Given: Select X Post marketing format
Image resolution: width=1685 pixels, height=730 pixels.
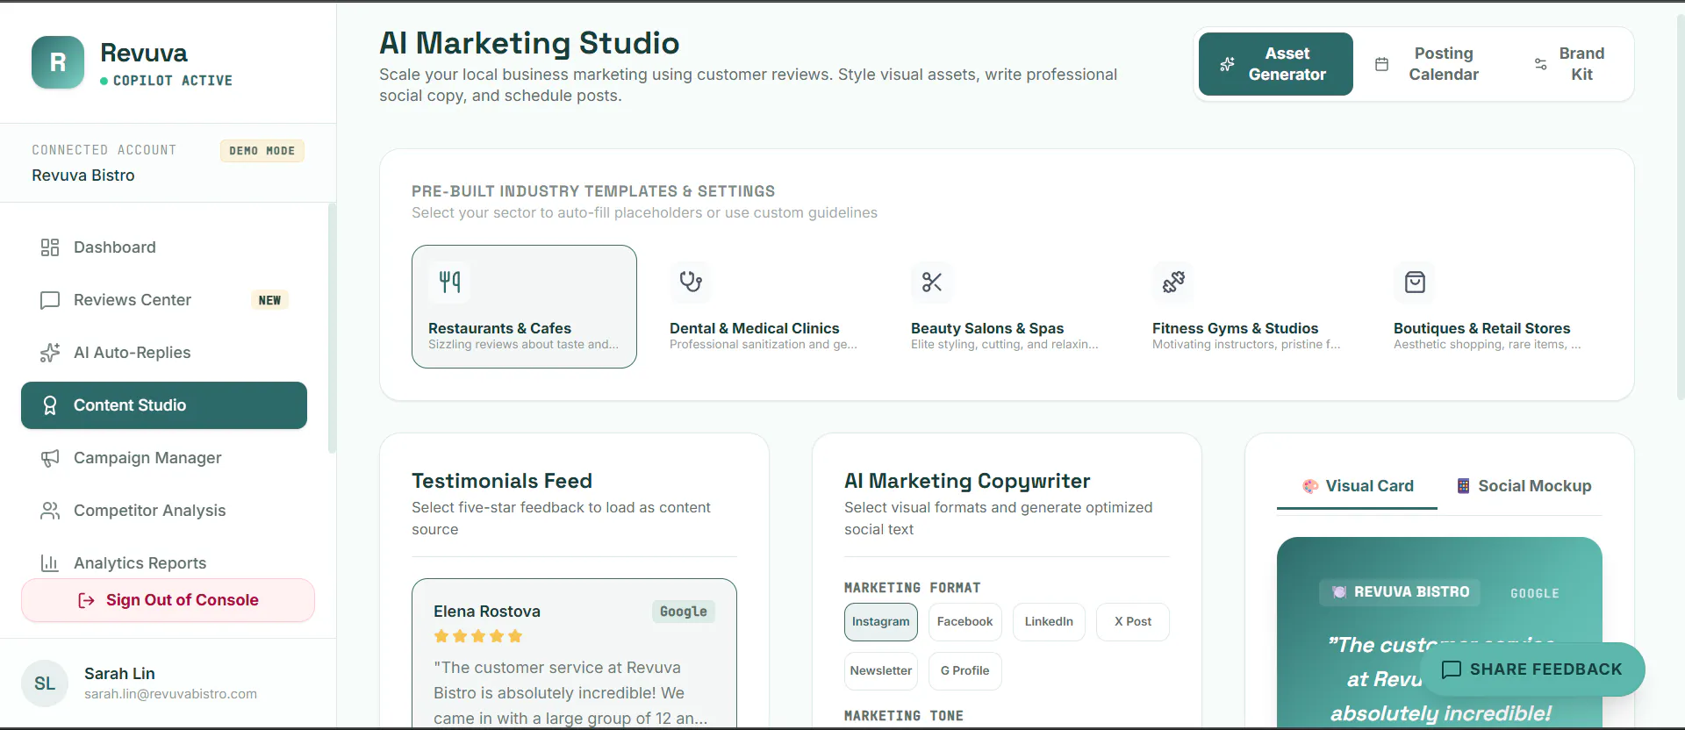Looking at the screenshot, I should point(1133,622).
